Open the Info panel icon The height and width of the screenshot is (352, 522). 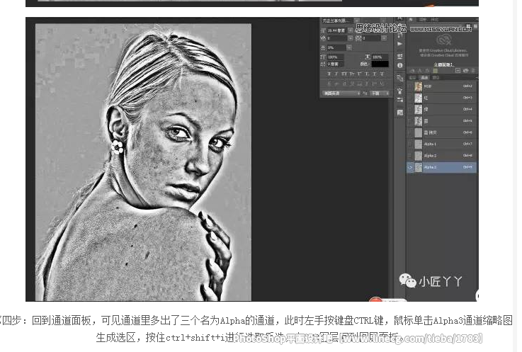pyautogui.click(x=400, y=65)
